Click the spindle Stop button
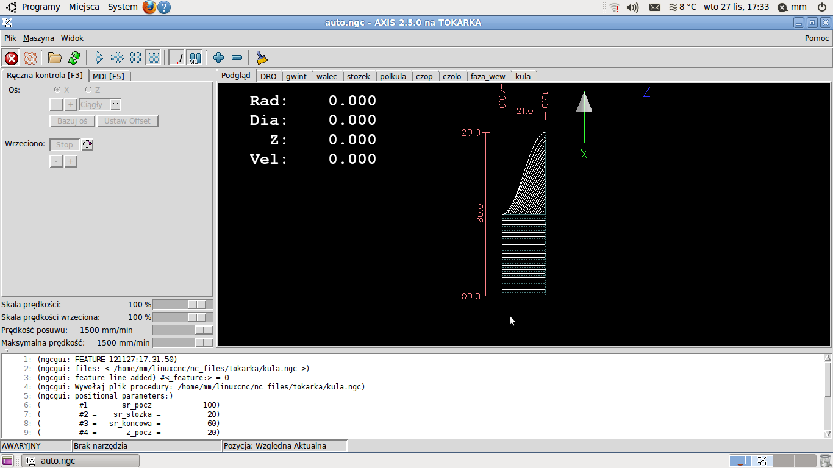The width and height of the screenshot is (833, 468). click(x=65, y=144)
